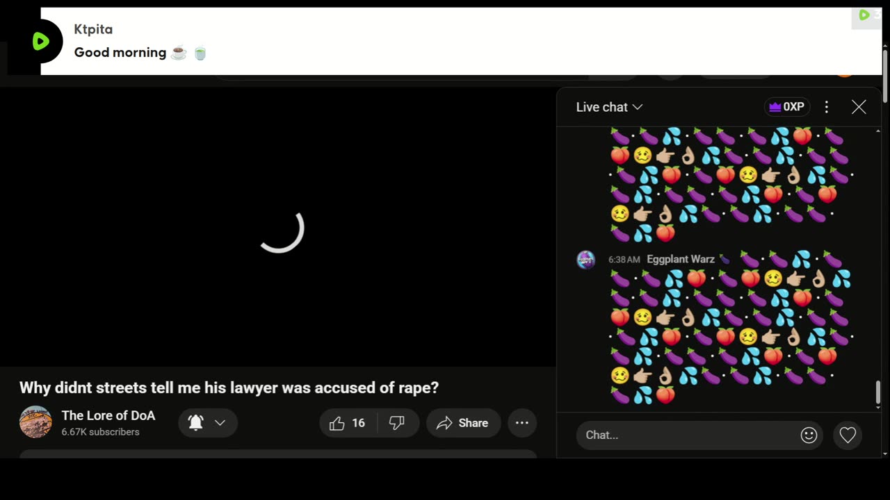This screenshot has height=500, width=890.
Task: Click the live chat scrollbar thumb
Action: (x=878, y=392)
